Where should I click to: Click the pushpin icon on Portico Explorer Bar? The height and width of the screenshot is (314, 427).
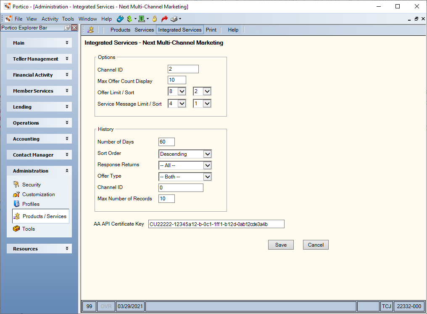[x=67, y=27]
